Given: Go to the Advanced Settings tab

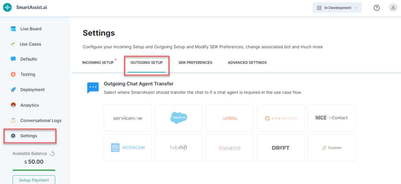Looking at the screenshot, I should pos(247,63).
